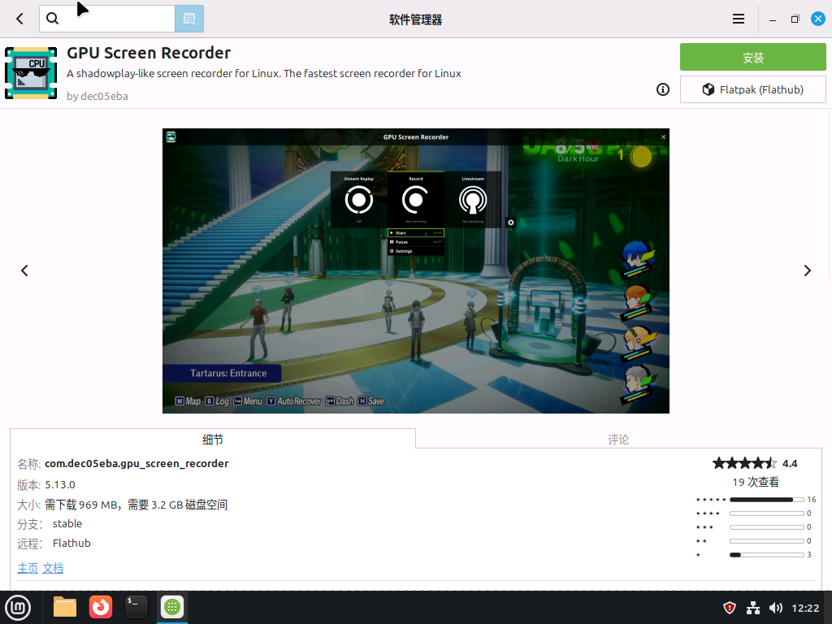Close the 软件管理器 window
This screenshot has width=832, height=624.
click(x=817, y=19)
